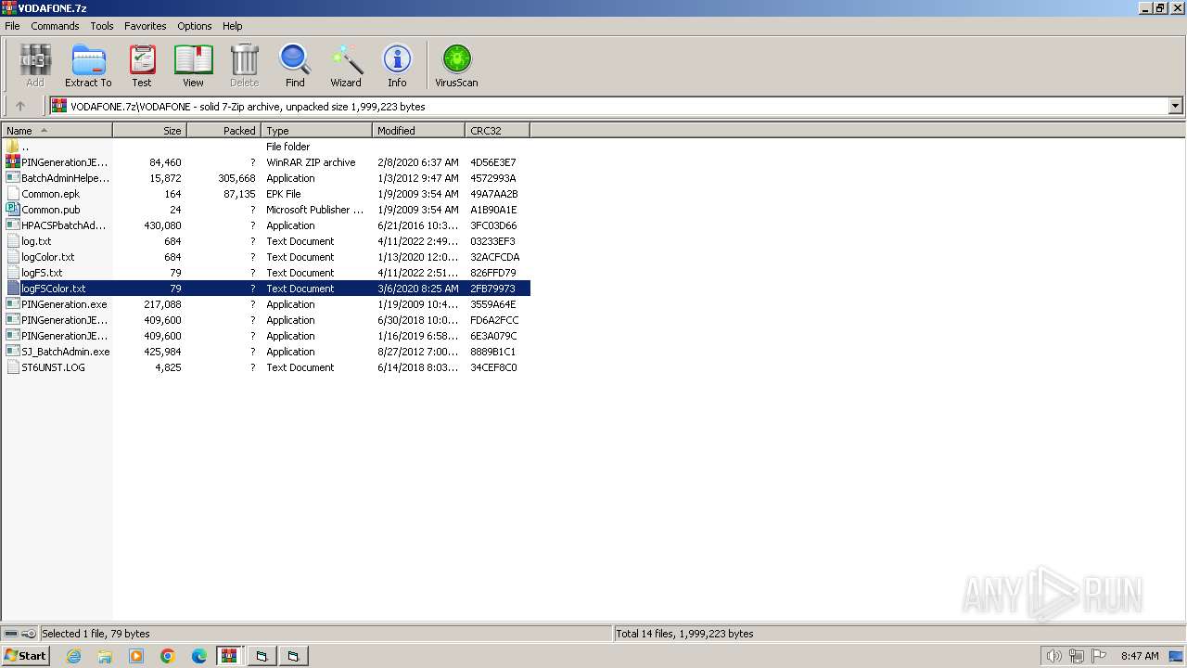This screenshot has height=668, width=1187.
Task: Click the Delete trash icon
Action: [x=244, y=66]
